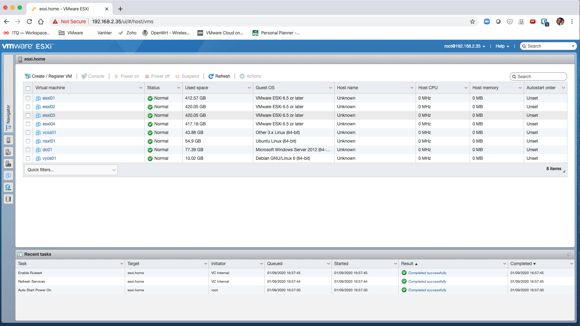Open Virtual Machines icon in Navigator sidebar
The width and height of the screenshot is (580, 326).
[8, 176]
